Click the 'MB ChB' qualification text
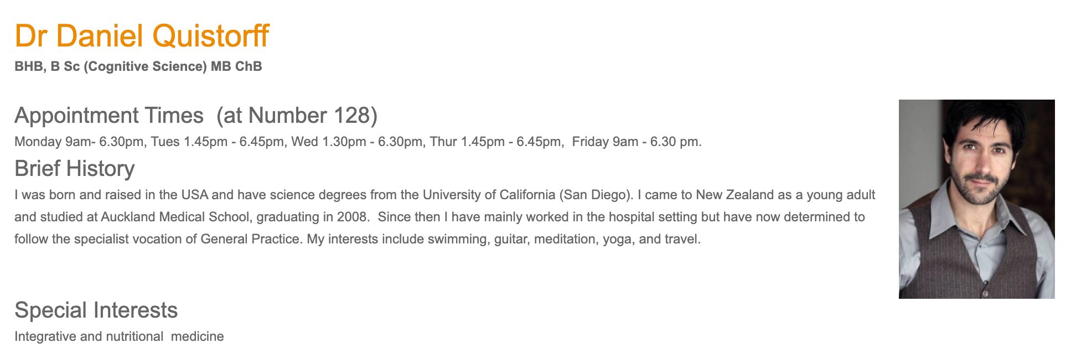The image size is (1076, 353). tap(236, 66)
